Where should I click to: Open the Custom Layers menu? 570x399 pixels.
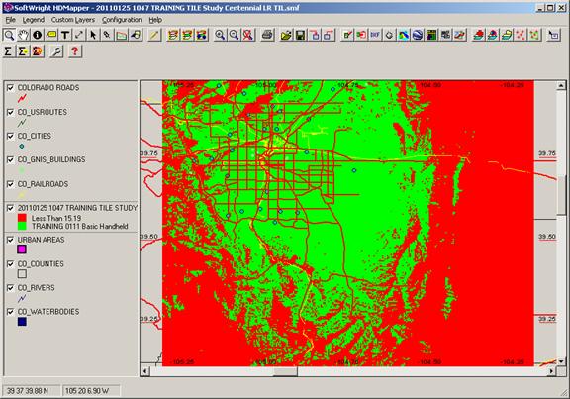point(72,20)
